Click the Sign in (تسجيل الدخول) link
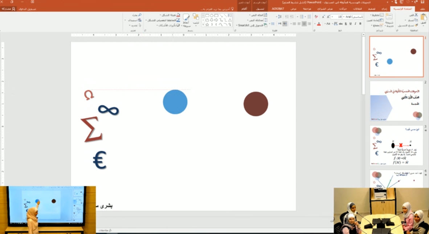The image size is (429, 234). click(x=27, y=8)
